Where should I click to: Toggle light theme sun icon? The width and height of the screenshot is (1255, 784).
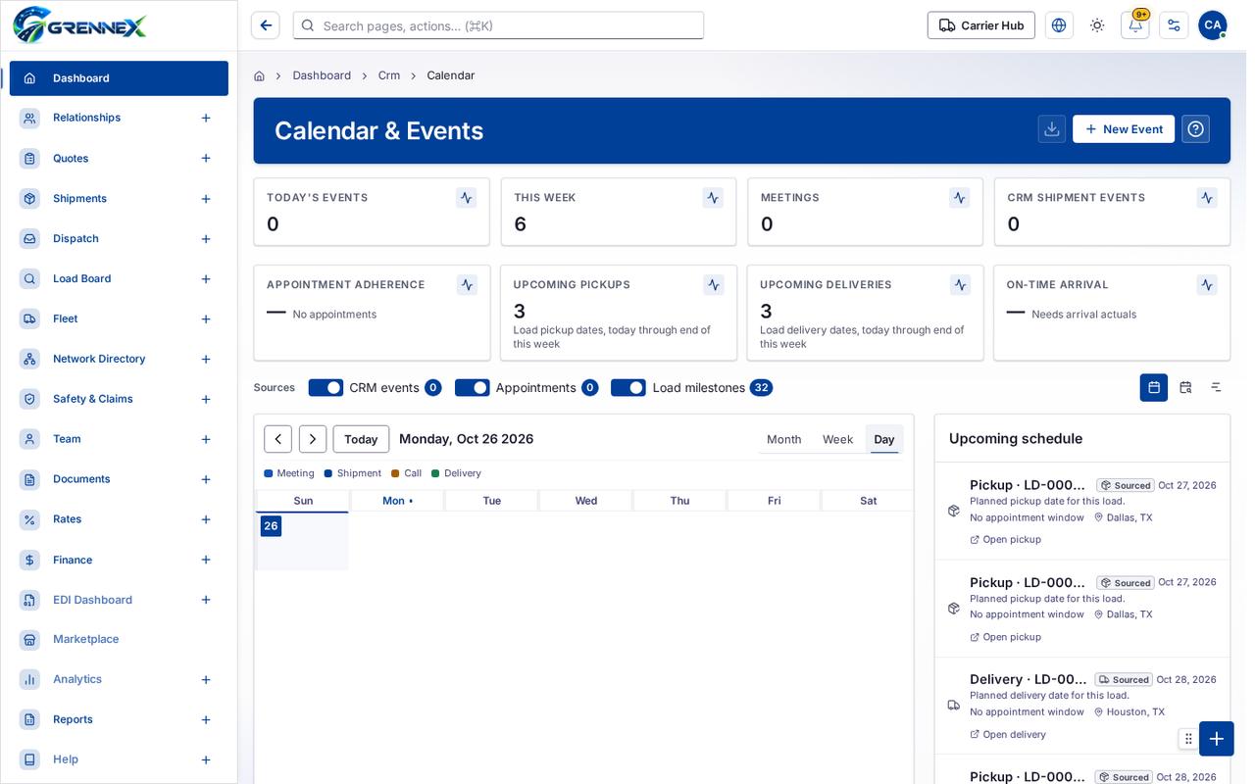(x=1097, y=25)
